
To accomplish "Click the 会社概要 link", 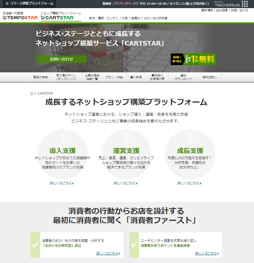I will click(x=222, y=10).
